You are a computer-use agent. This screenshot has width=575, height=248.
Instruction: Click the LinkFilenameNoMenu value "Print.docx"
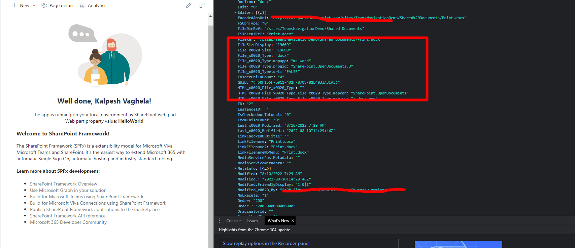point(295,152)
